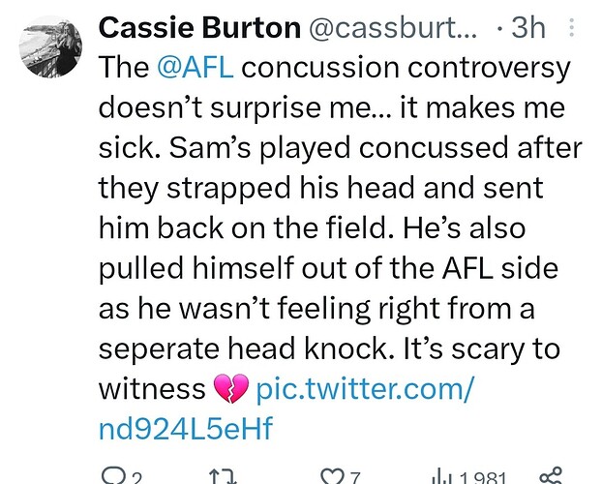Screen dimensions: 602x484
Task: Click the Cassie Burton display name
Action: (x=196, y=28)
